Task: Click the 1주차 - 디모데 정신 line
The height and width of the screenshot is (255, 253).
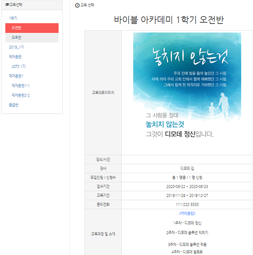Action: pos(187,223)
